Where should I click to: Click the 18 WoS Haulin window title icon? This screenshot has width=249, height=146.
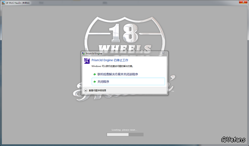click(3, 3)
